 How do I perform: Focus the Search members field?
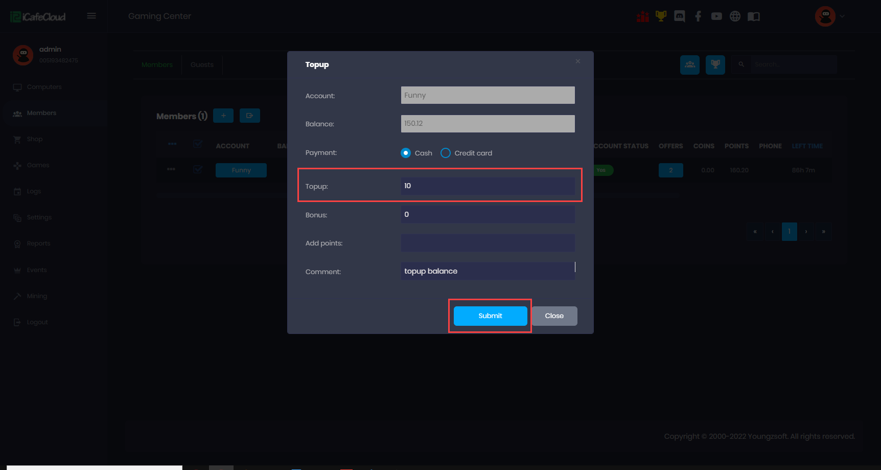pyautogui.click(x=793, y=64)
